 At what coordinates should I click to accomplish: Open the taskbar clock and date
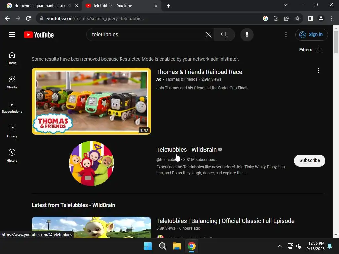click(x=315, y=246)
